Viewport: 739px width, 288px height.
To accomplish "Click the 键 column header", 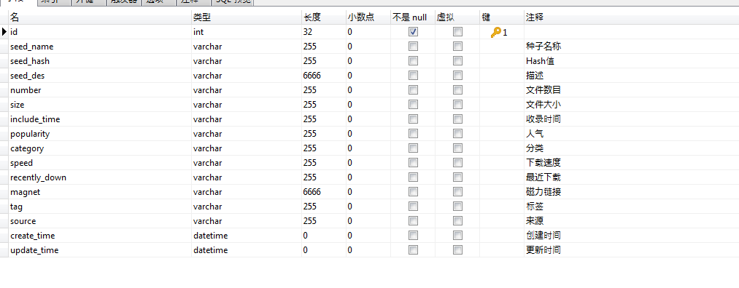I will pos(501,17).
